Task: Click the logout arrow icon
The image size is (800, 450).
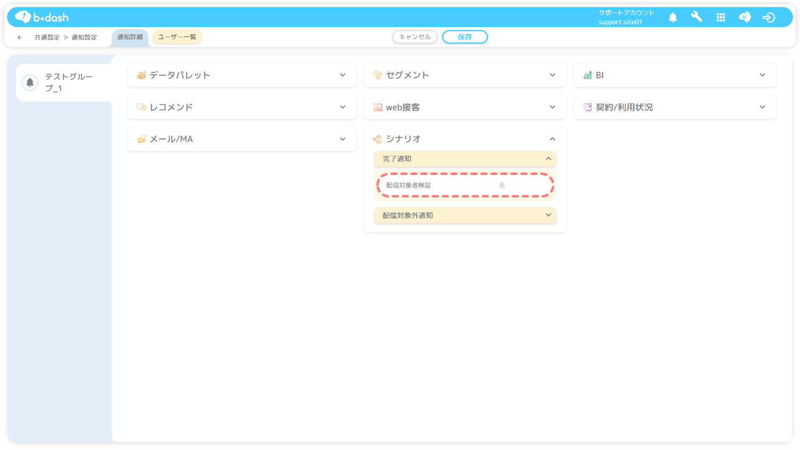Action: (x=769, y=17)
